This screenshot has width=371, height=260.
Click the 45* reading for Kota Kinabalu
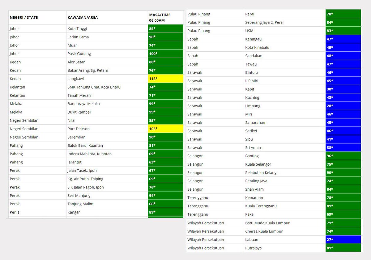tap(343, 48)
